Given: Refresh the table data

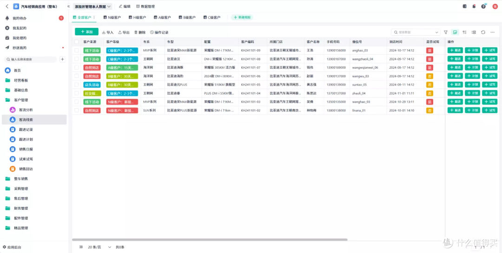Looking at the screenshot, I should [x=483, y=32].
